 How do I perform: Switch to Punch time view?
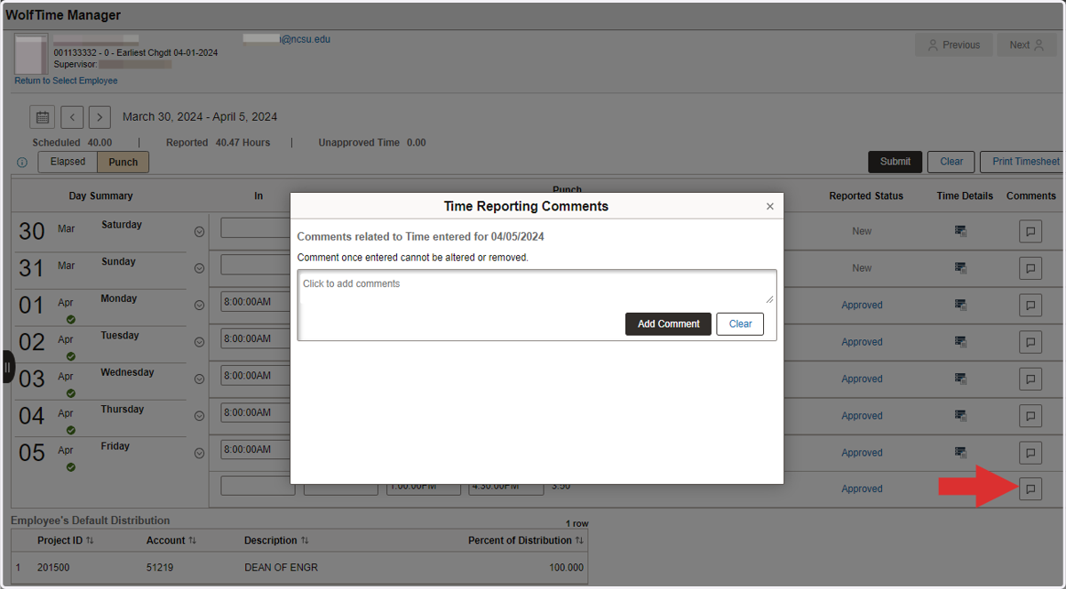123,162
